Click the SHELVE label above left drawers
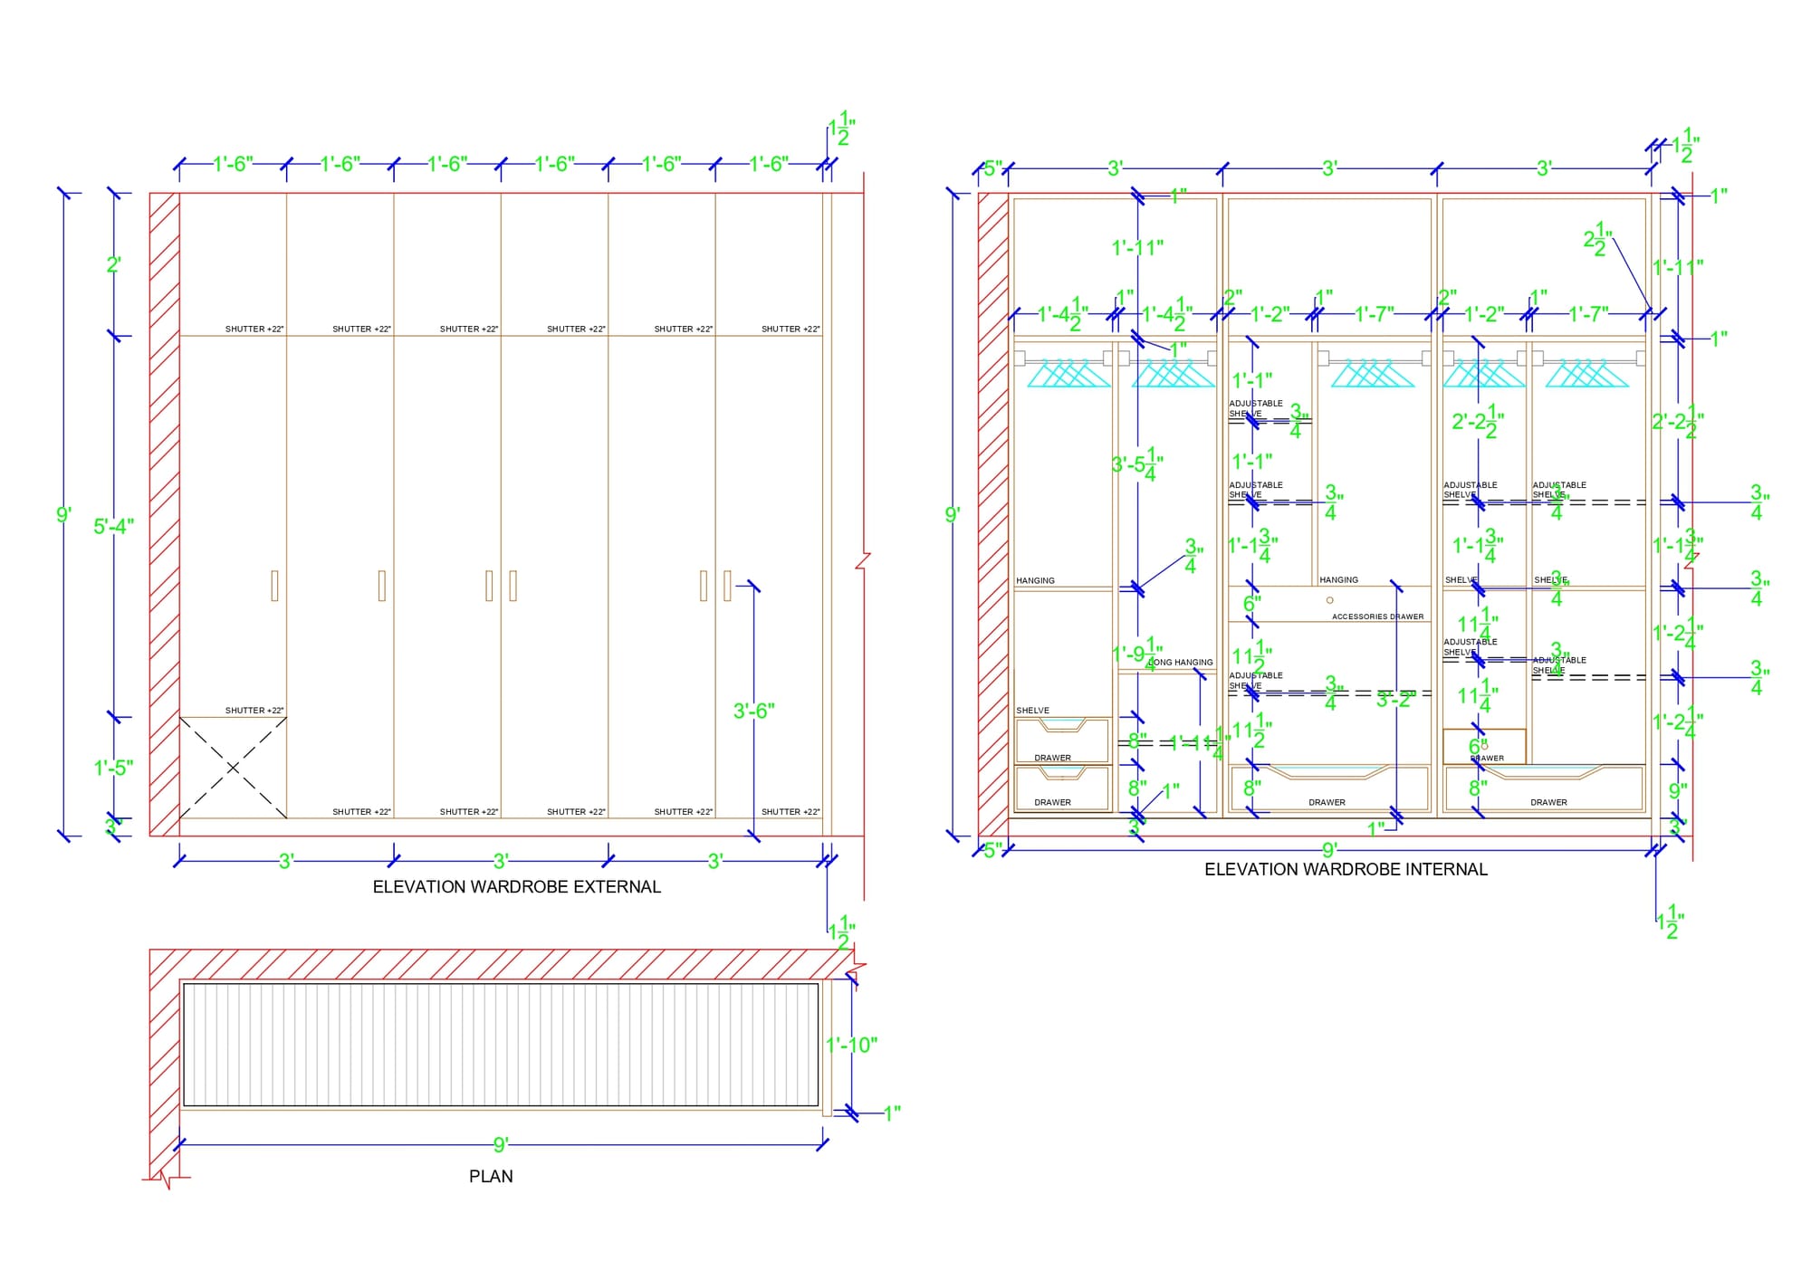Screen dimensions: 1811x1280 pos(1032,711)
